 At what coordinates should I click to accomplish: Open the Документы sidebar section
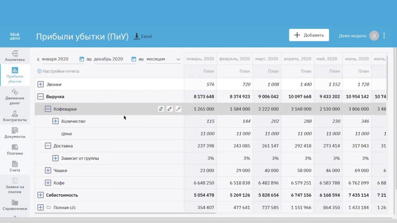coord(15,133)
